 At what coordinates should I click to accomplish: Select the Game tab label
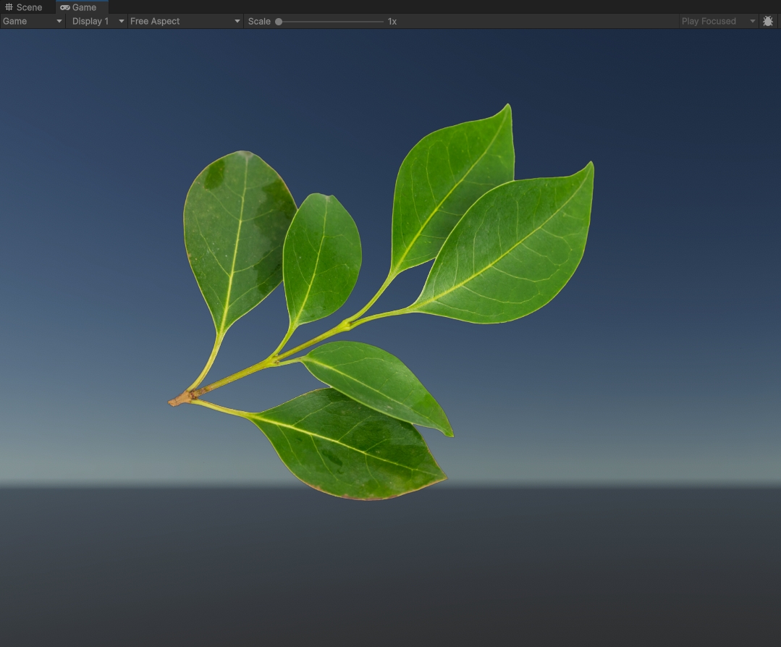pos(84,7)
